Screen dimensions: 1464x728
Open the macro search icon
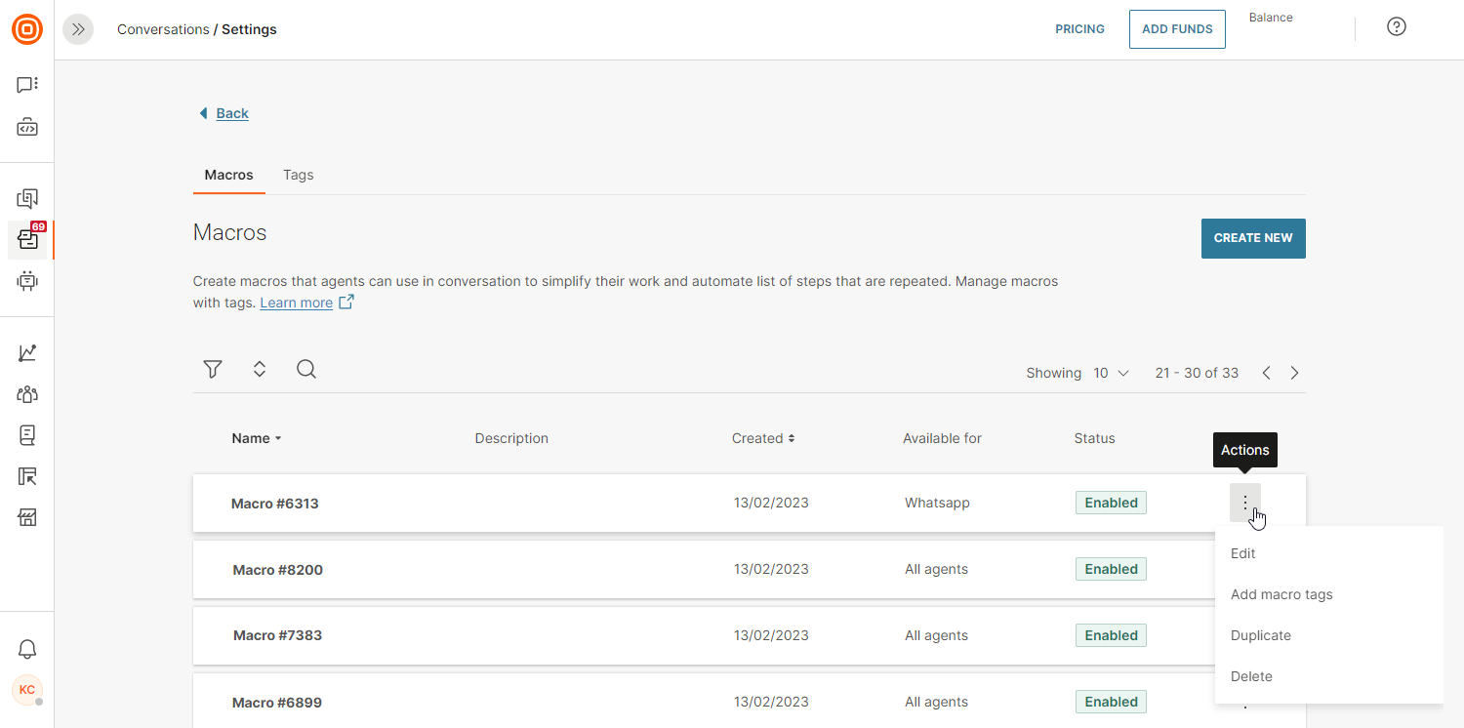tap(306, 369)
